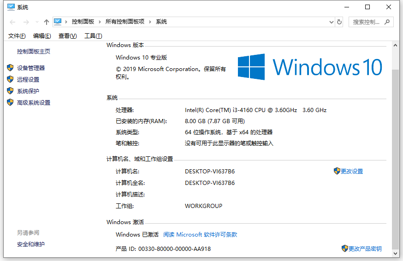Image resolution: width=403 pixels, height=261 pixels.
Task: Click the computer icon in address bar
Action: [x=58, y=22]
